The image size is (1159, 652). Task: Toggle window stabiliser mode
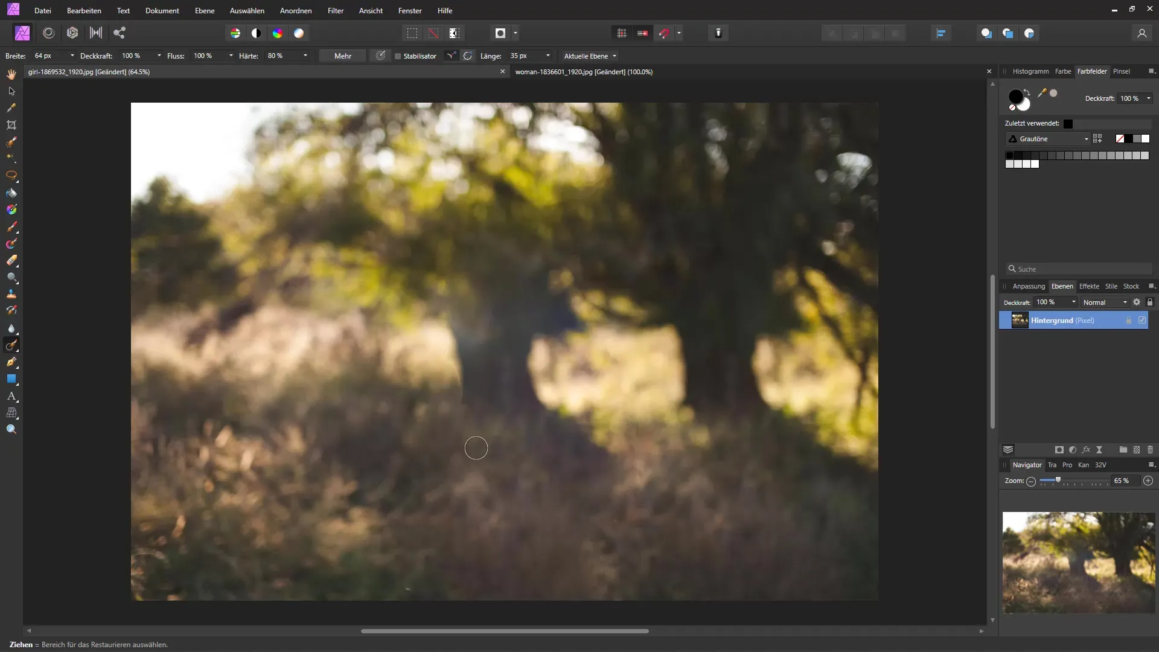[x=468, y=56]
